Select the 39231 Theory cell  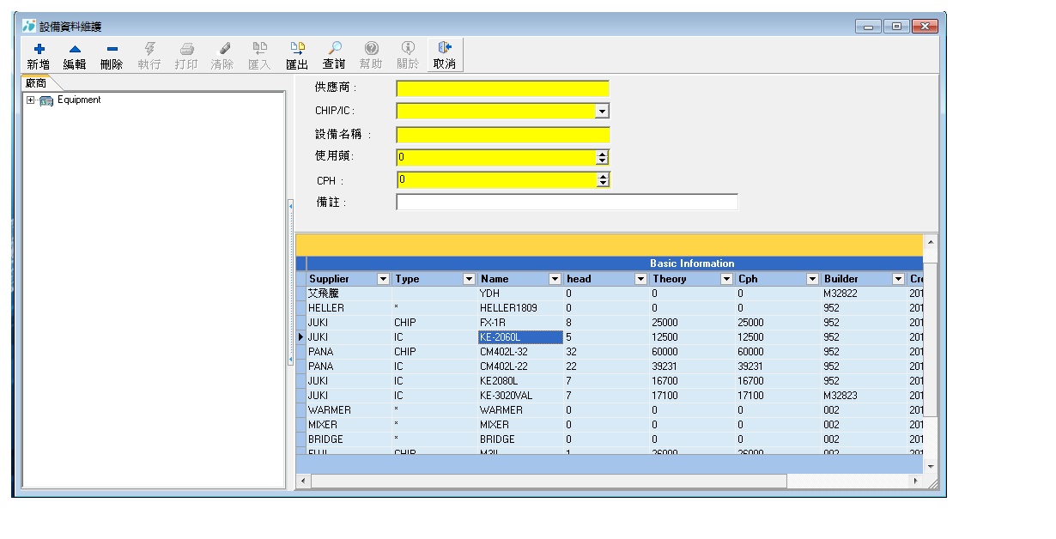click(692, 366)
